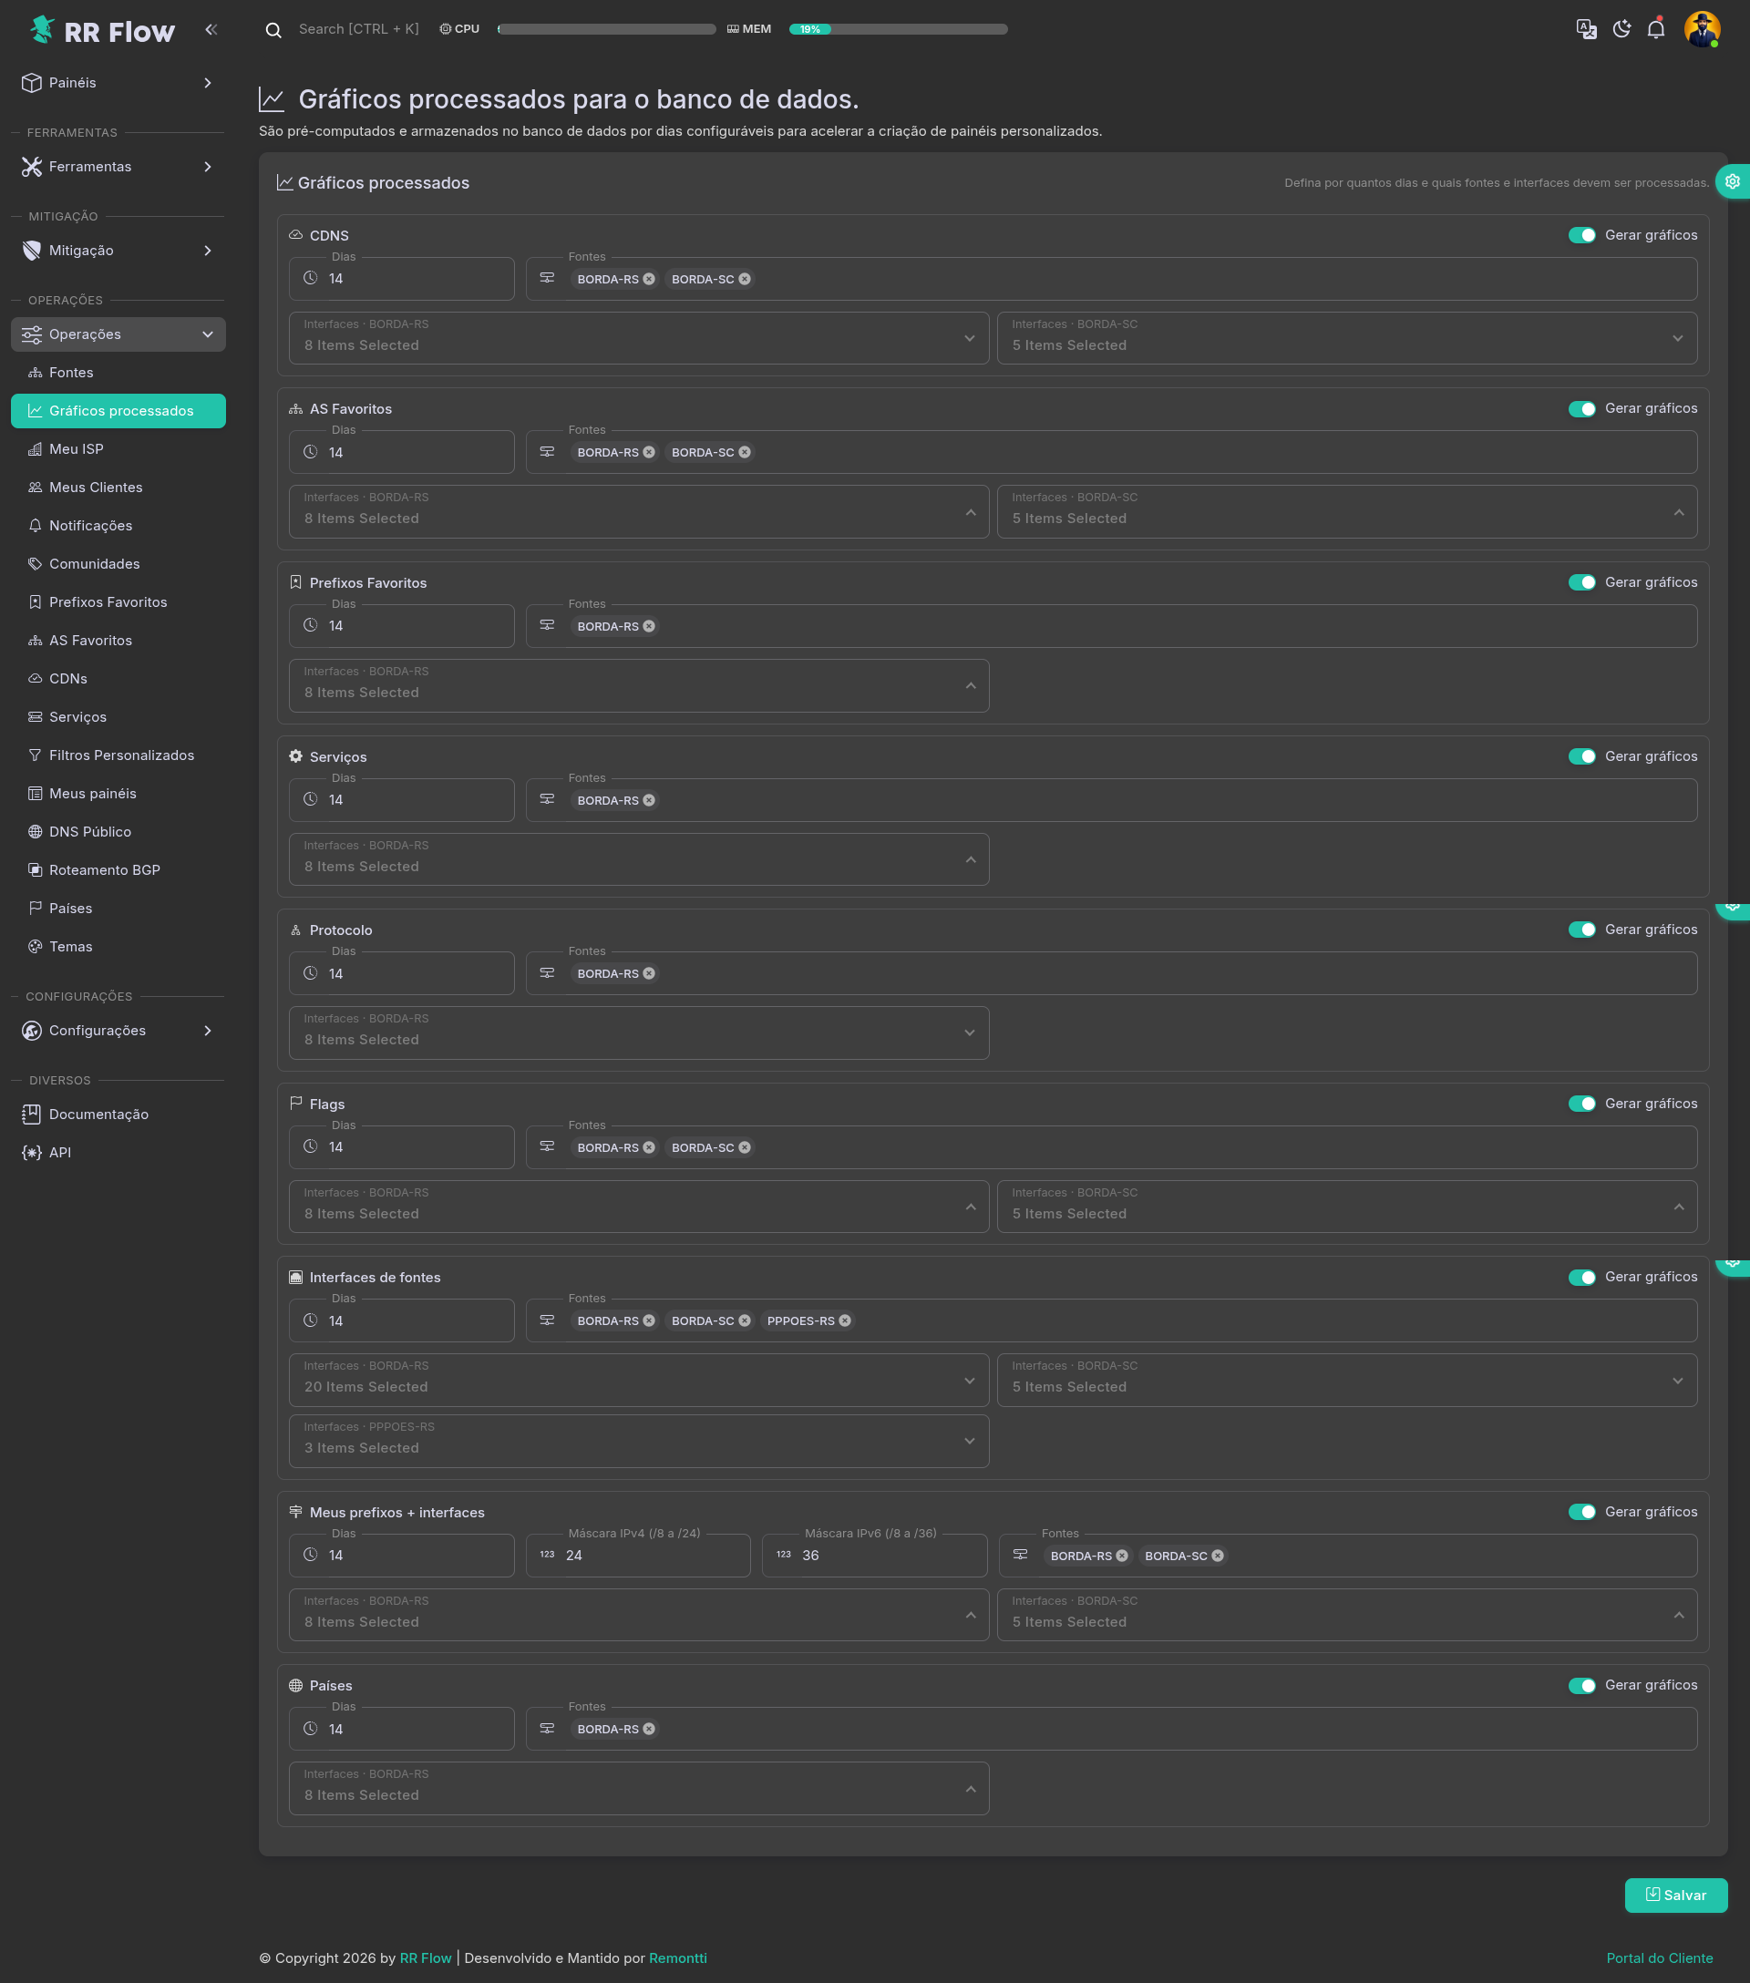Click the Salvar button
This screenshot has height=1983, width=1750.
1675,1895
